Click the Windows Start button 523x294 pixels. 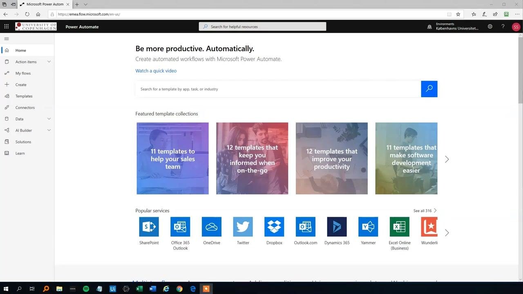(6, 289)
